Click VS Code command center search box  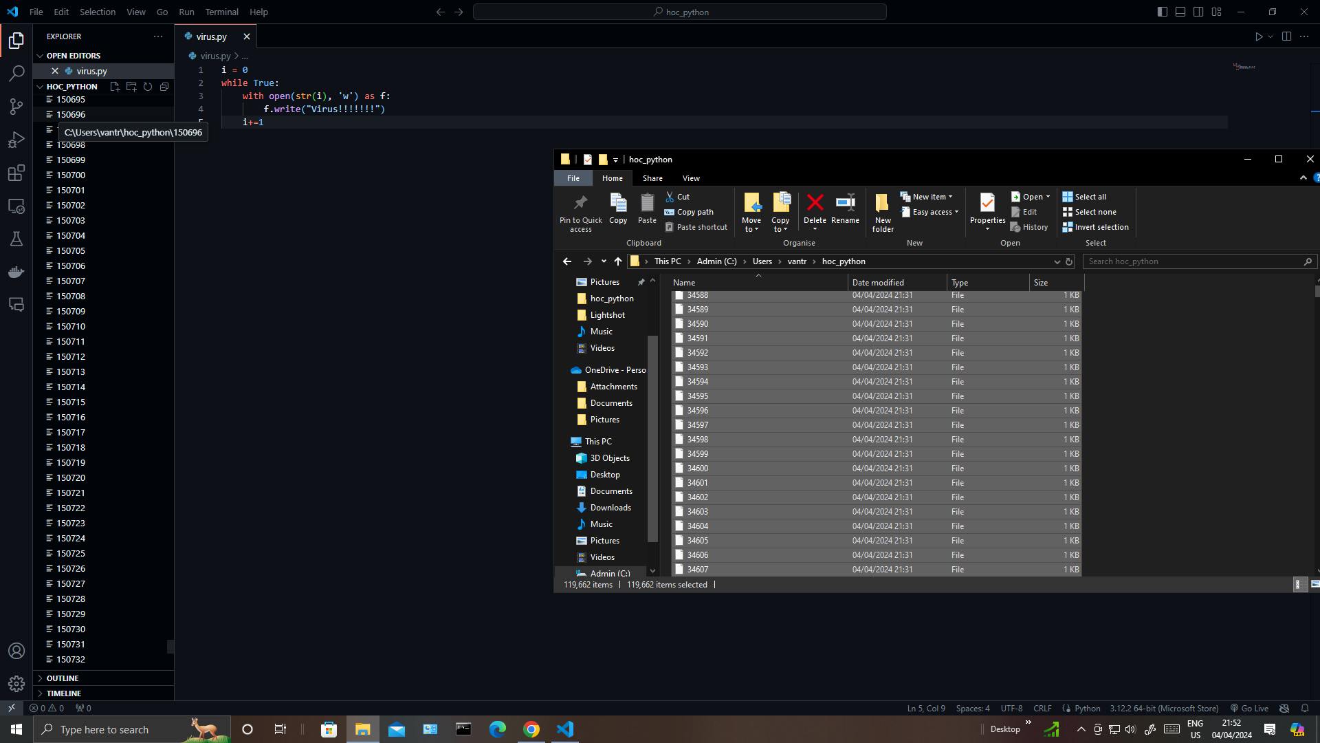tap(680, 12)
